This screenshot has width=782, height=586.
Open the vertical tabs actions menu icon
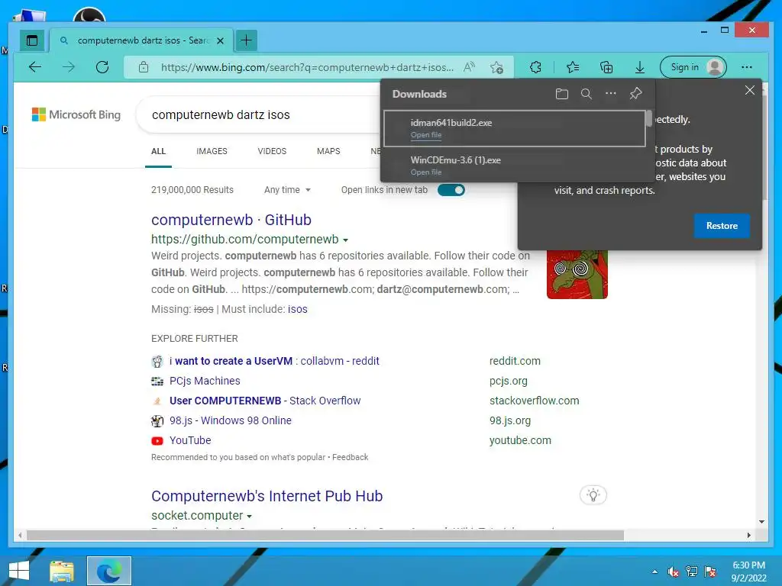coord(32,40)
